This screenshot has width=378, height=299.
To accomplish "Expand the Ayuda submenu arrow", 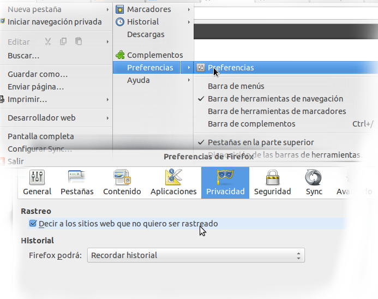I will click(x=189, y=80).
